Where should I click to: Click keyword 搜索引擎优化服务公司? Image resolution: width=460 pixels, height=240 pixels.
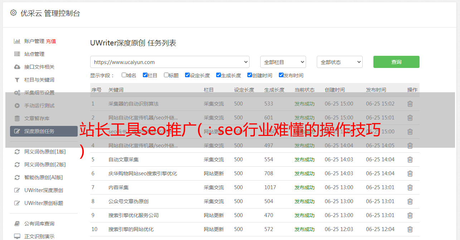(x=134, y=215)
